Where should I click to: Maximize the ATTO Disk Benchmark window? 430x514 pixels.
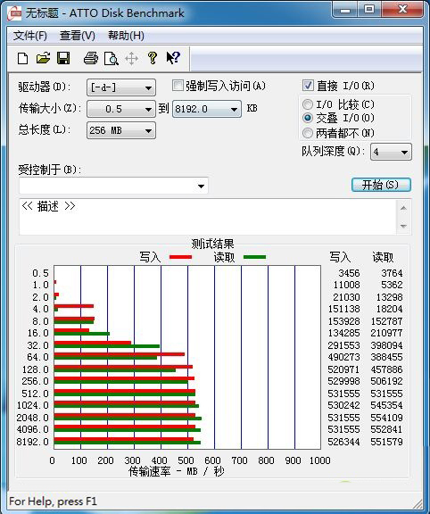[x=369, y=10]
